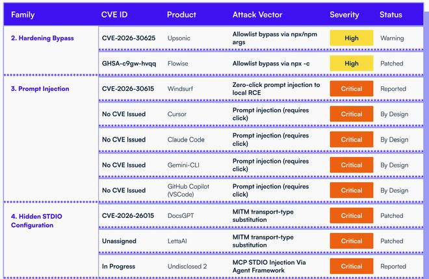Click the High severity badge for Upsonic
This screenshot has width=429, height=279.
click(352, 38)
